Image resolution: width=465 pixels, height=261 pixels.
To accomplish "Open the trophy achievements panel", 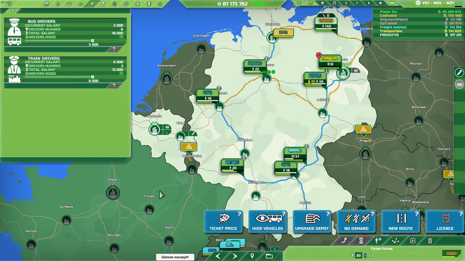I will click(x=149, y=4).
